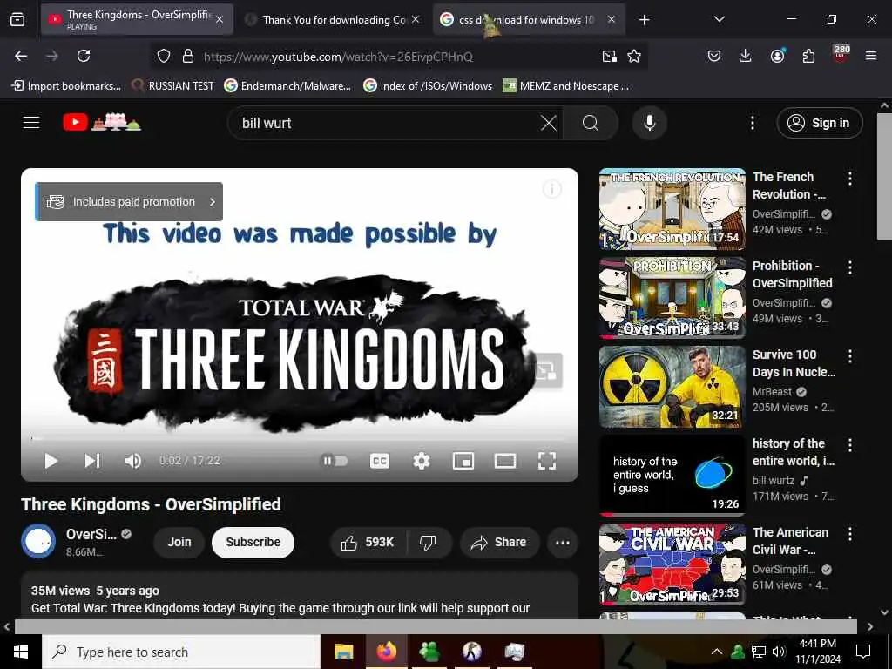Open OverSimplified channel avatar

(38, 541)
